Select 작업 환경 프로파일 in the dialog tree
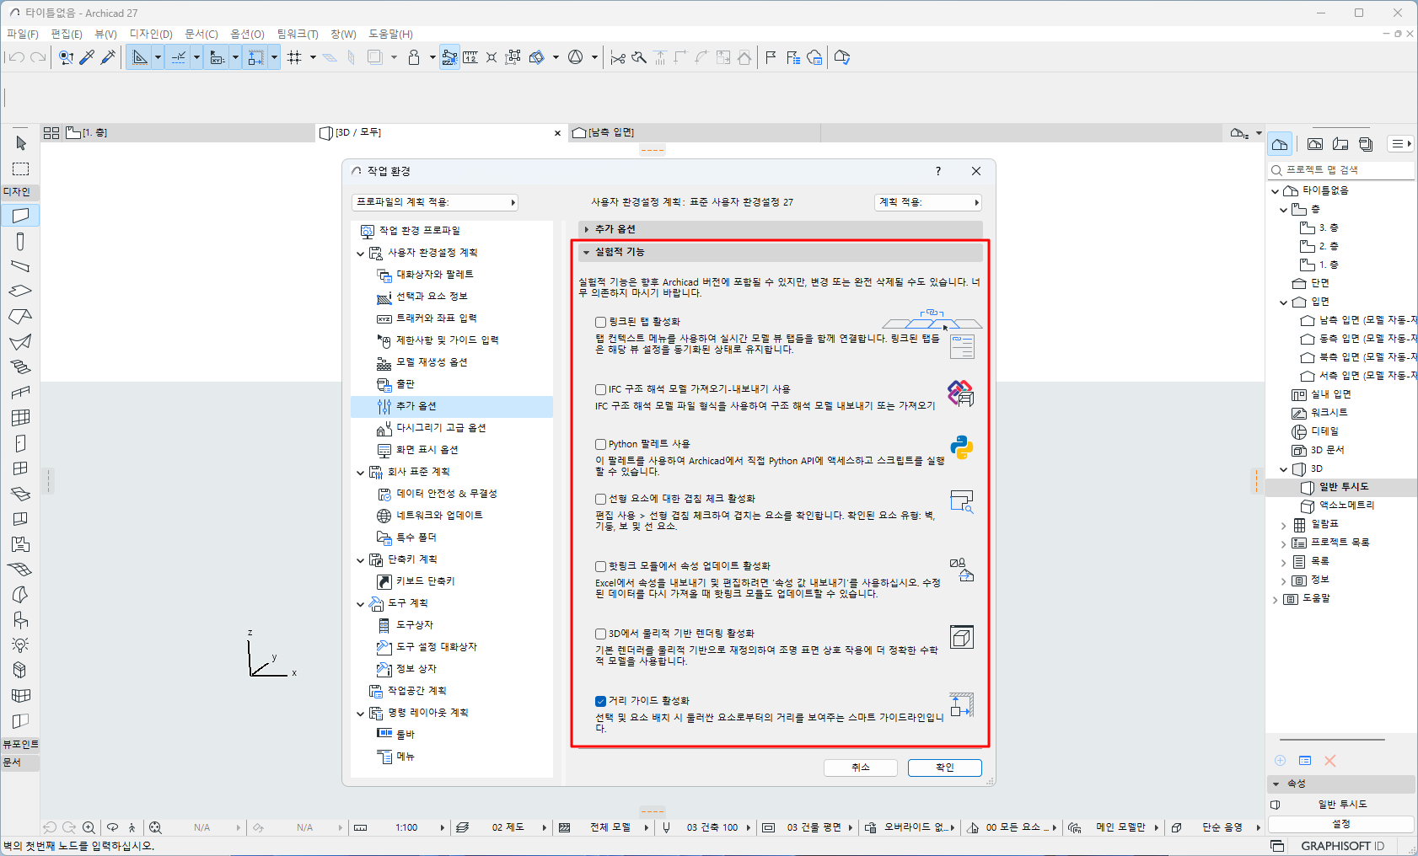 point(419,231)
